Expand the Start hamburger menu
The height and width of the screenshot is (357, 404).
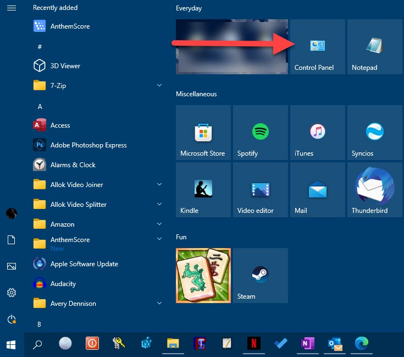click(x=12, y=8)
